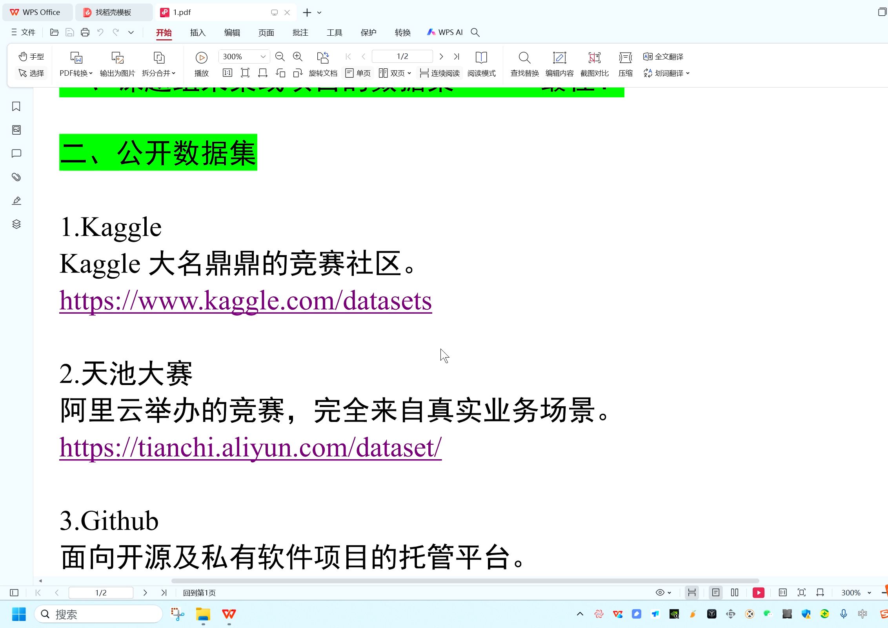Open the 保护 protect tab
Screen dimensions: 888x628
(x=368, y=33)
